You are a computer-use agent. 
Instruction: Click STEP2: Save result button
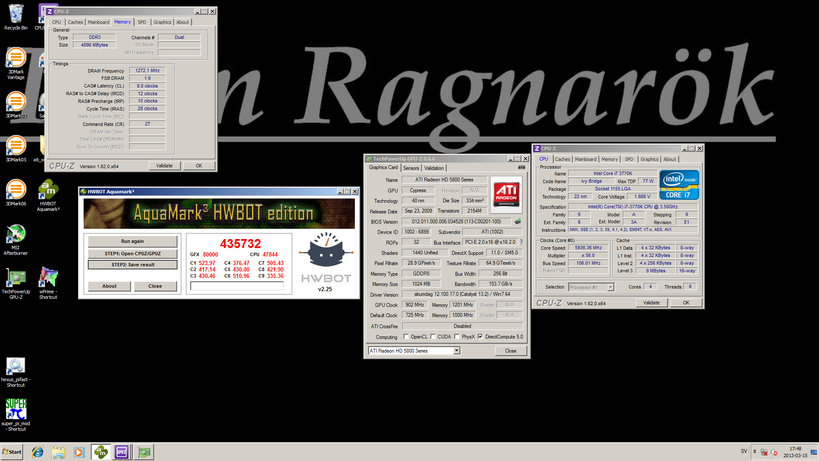(132, 265)
